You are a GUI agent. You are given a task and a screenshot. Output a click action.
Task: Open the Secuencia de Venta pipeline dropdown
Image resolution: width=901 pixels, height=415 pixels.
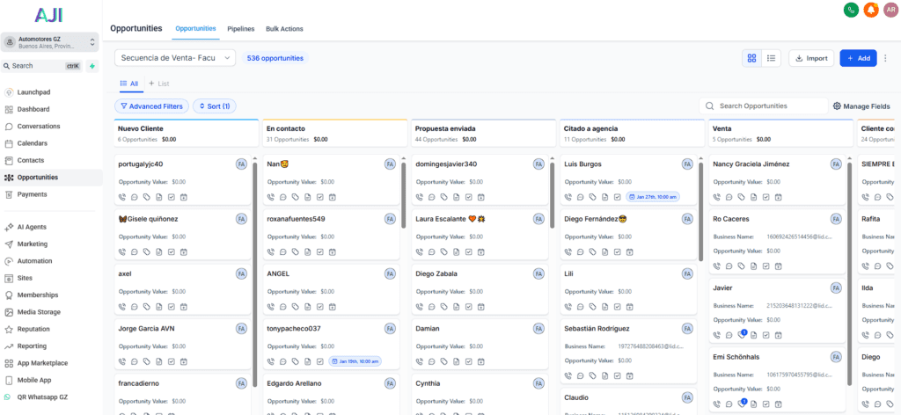click(174, 58)
